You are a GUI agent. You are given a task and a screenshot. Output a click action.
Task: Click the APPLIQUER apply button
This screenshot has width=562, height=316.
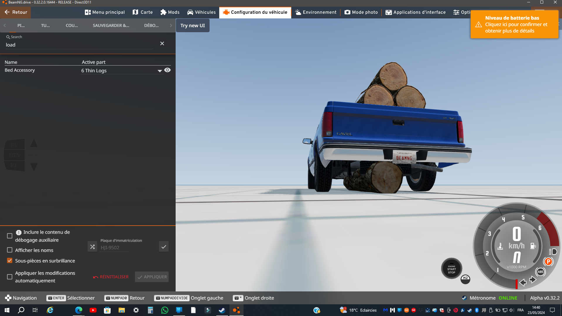[152, 277]
